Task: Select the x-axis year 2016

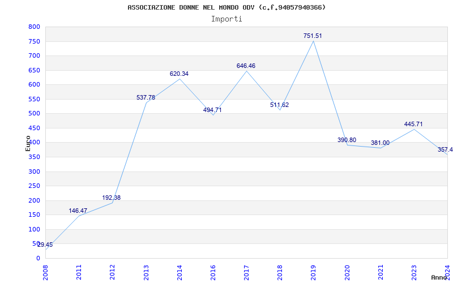Action: 213,272
